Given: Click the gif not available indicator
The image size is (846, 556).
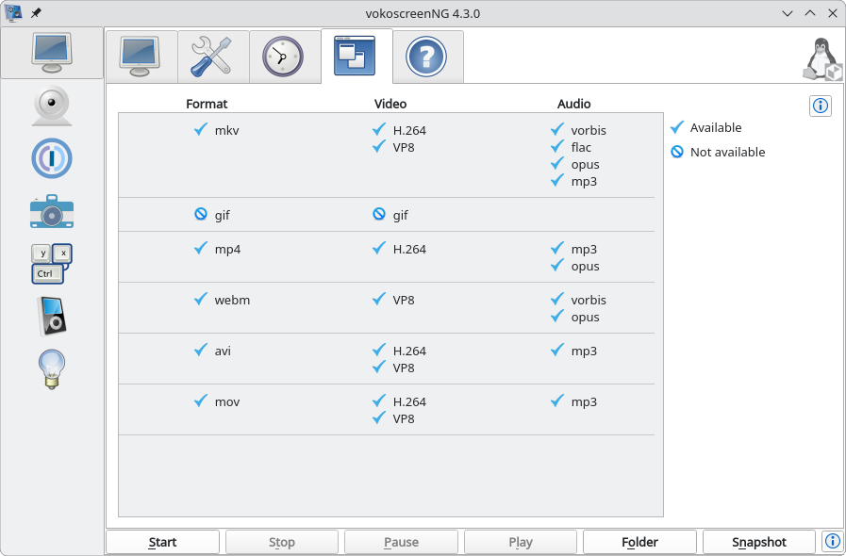Looking at the screenshot, I should pyautogui.click(x=201, y=215).
